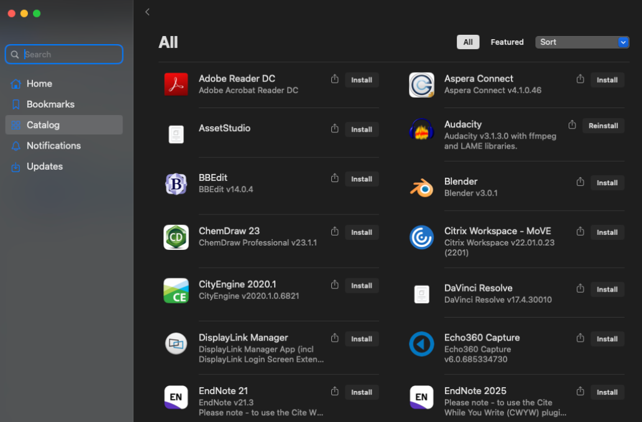Go back using the chevron arrow
642x422 pixels.
(x=147, y=12)
